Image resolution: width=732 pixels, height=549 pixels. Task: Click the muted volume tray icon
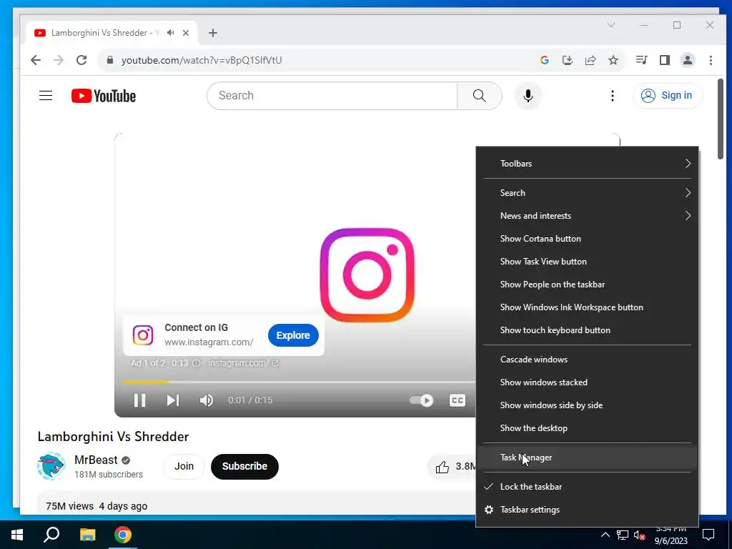640,535
